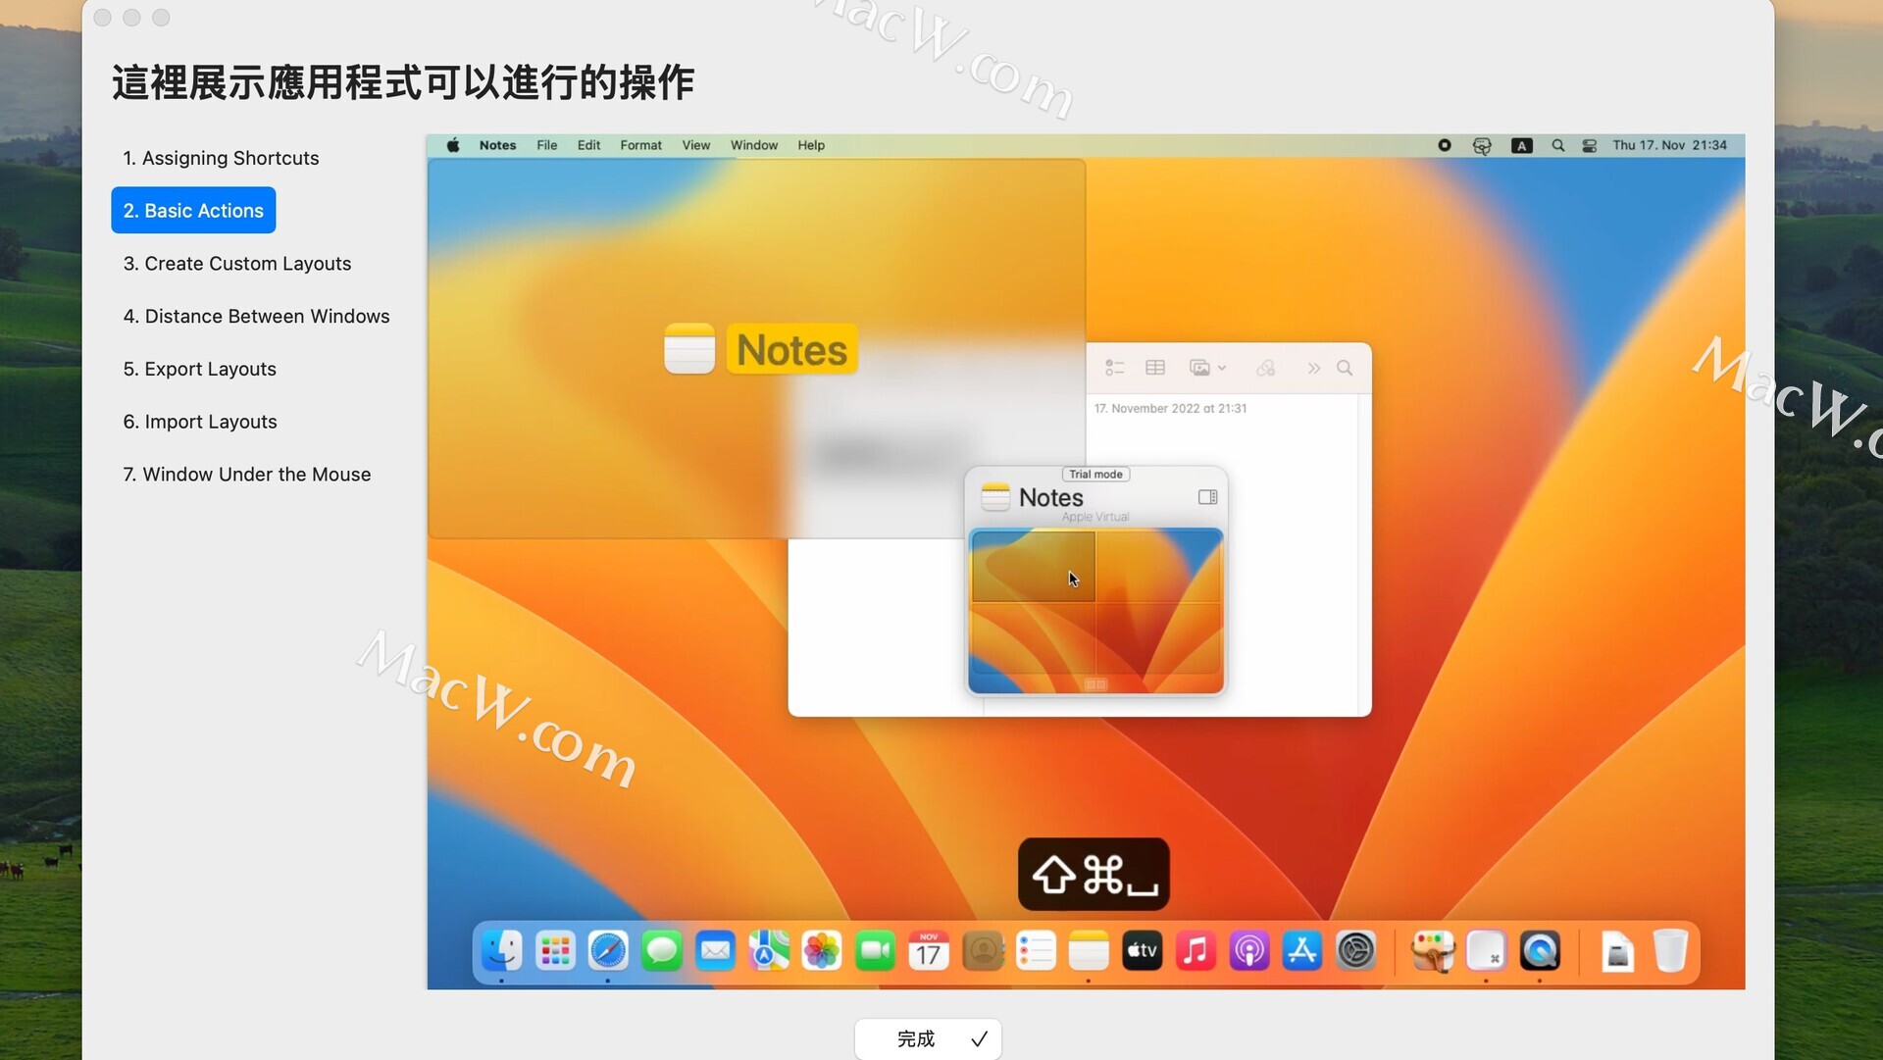Viewport: 1883px width, 1060px height.
Task: Click the checklist icon in Notes toolbar
Action: pyautogui.click(x=1114, y=368)
